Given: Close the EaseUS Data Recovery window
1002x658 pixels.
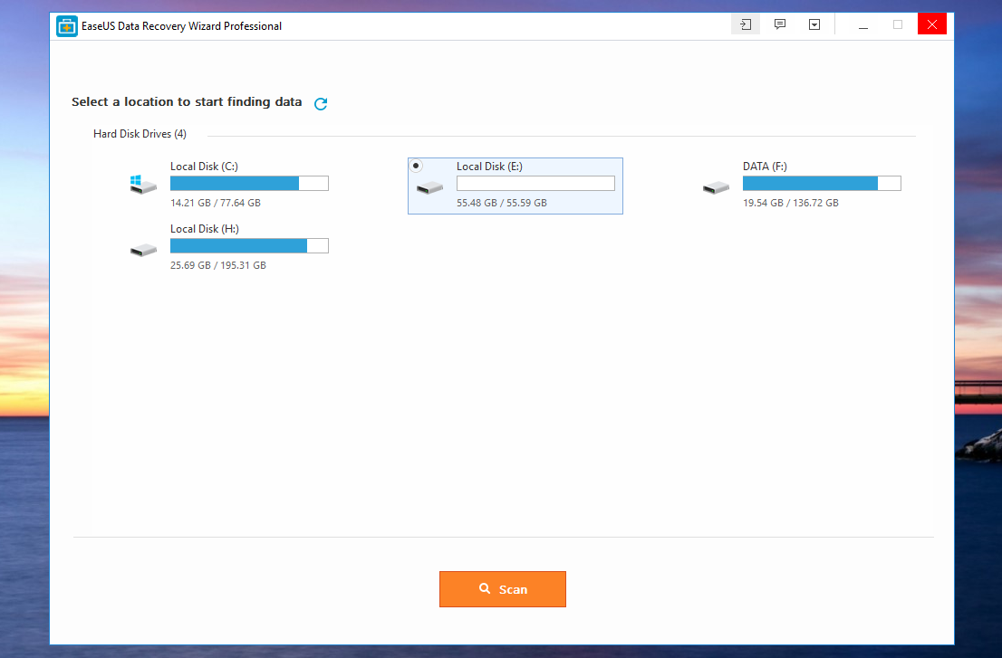Looking at the screenshot, I should tap(931, 24).
